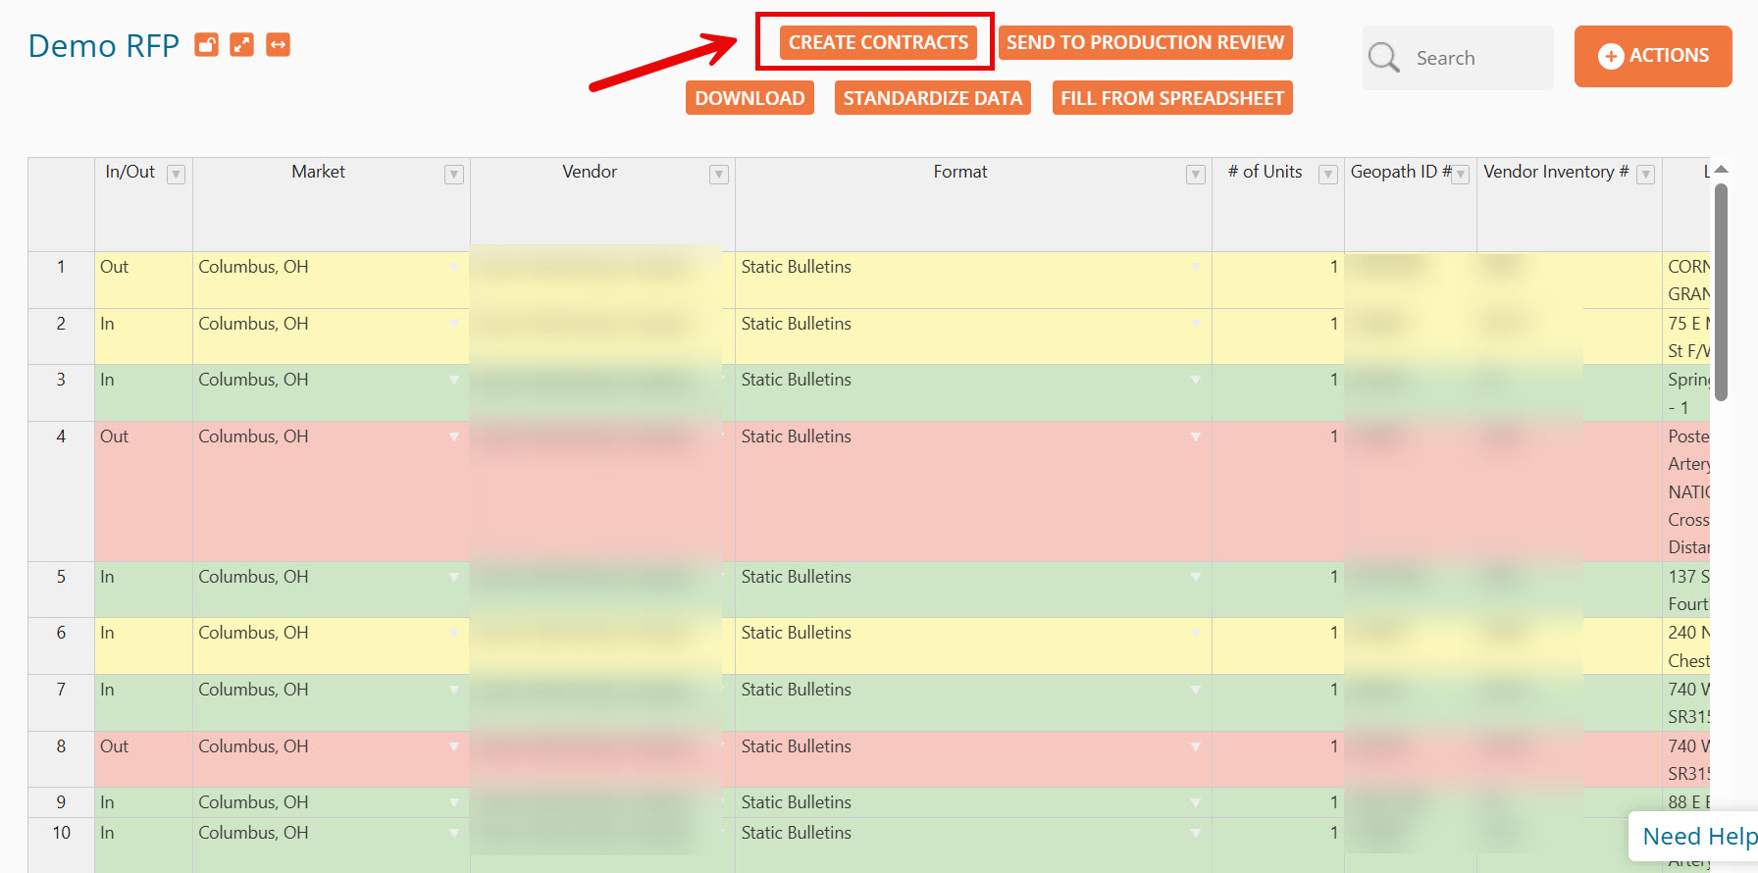The height and width of the screenshot is (873, 1758).
Task: Open the In/Out column filter
Action: pos(176,175)
